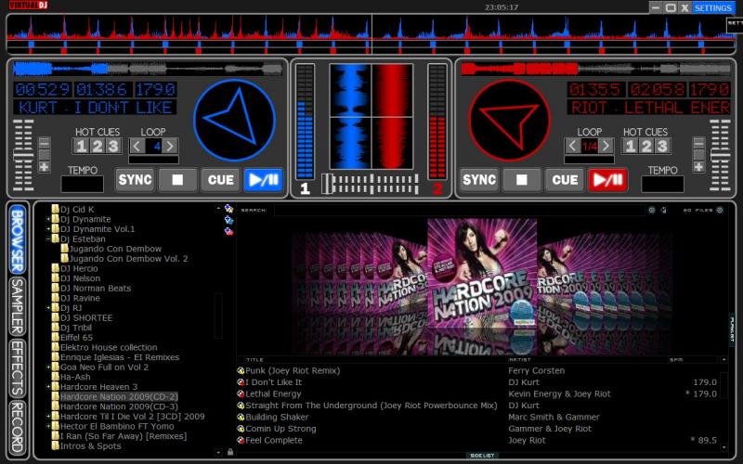The width and height of the screenshot is (743, 464).
Task: Increase left deck loop length arrow
Action: click(x=171, y=146)
